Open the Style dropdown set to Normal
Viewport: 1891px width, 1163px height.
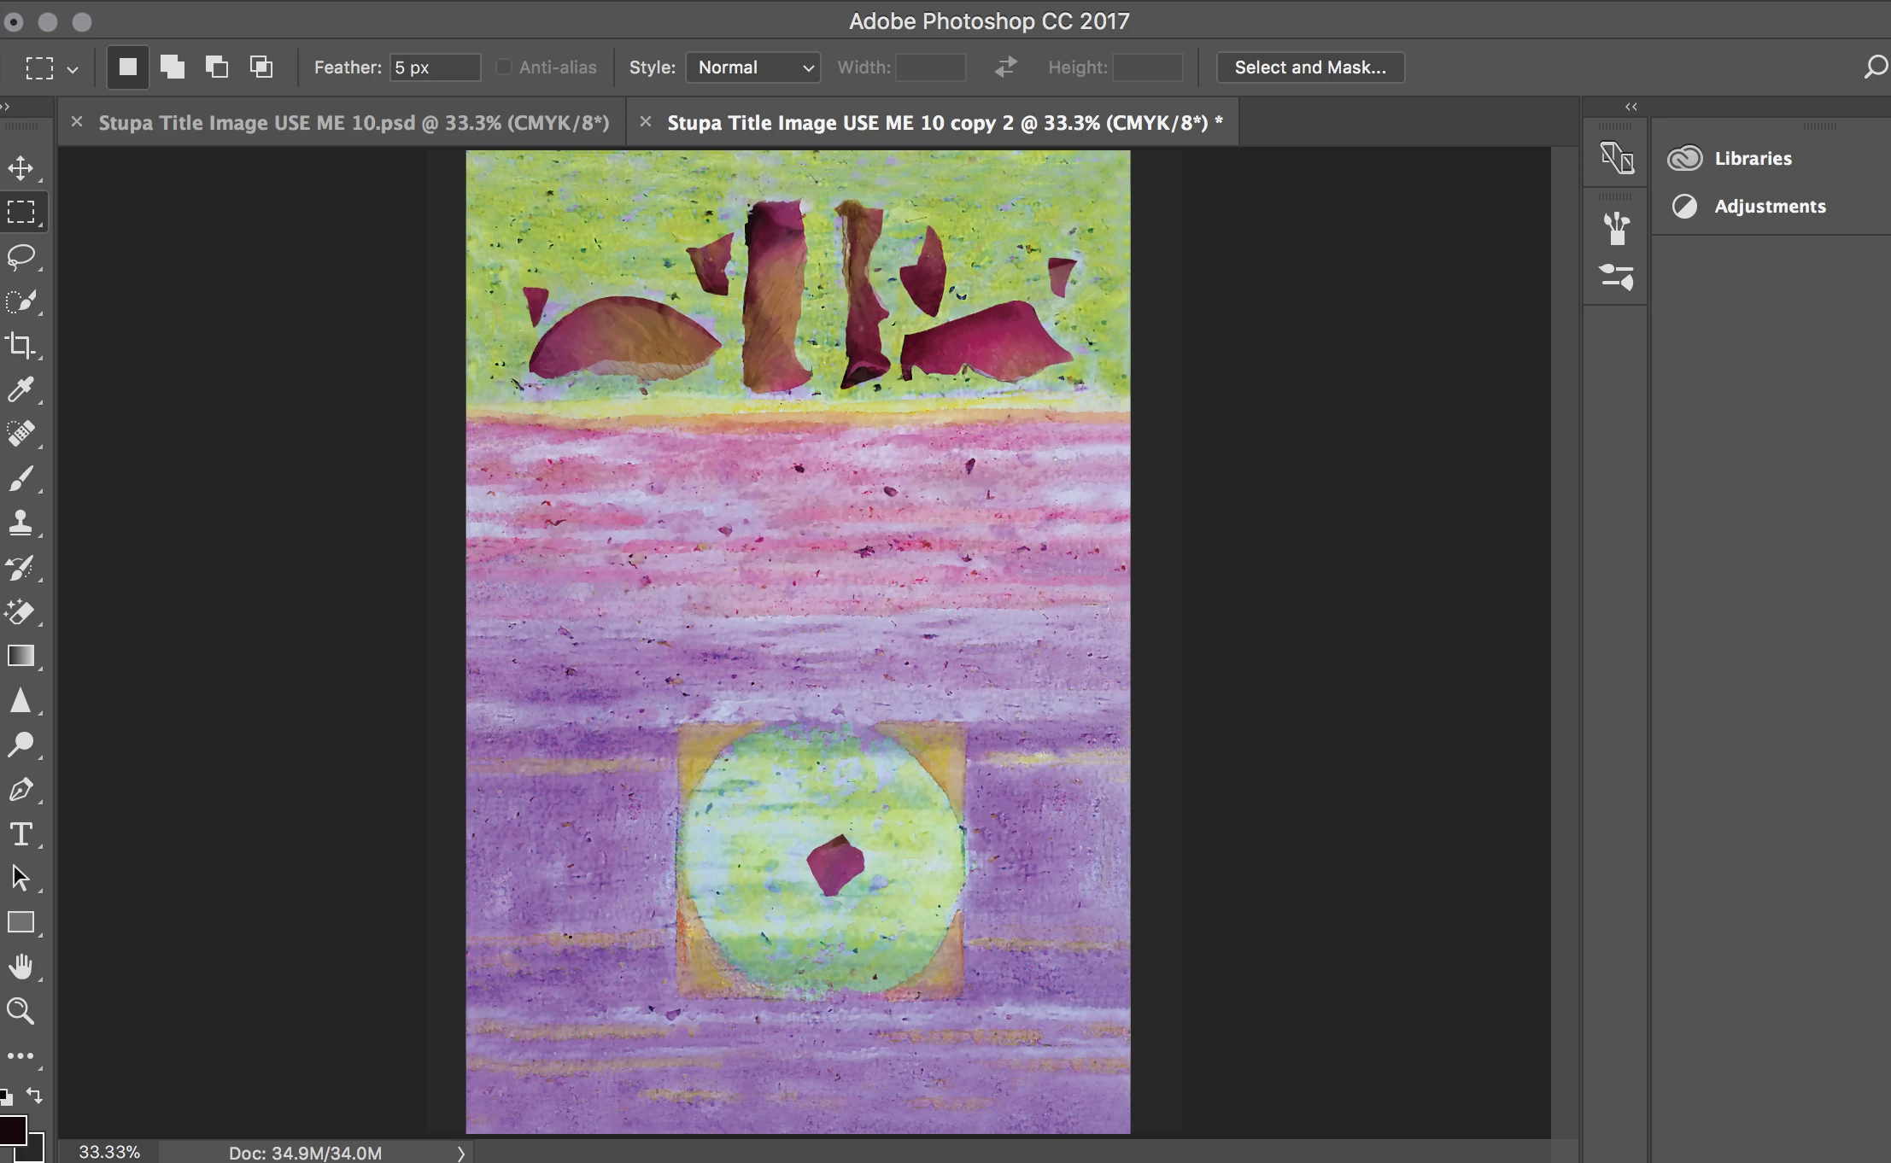[x=753, y=67]
